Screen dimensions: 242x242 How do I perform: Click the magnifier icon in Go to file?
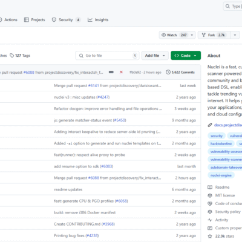[81, 56]
